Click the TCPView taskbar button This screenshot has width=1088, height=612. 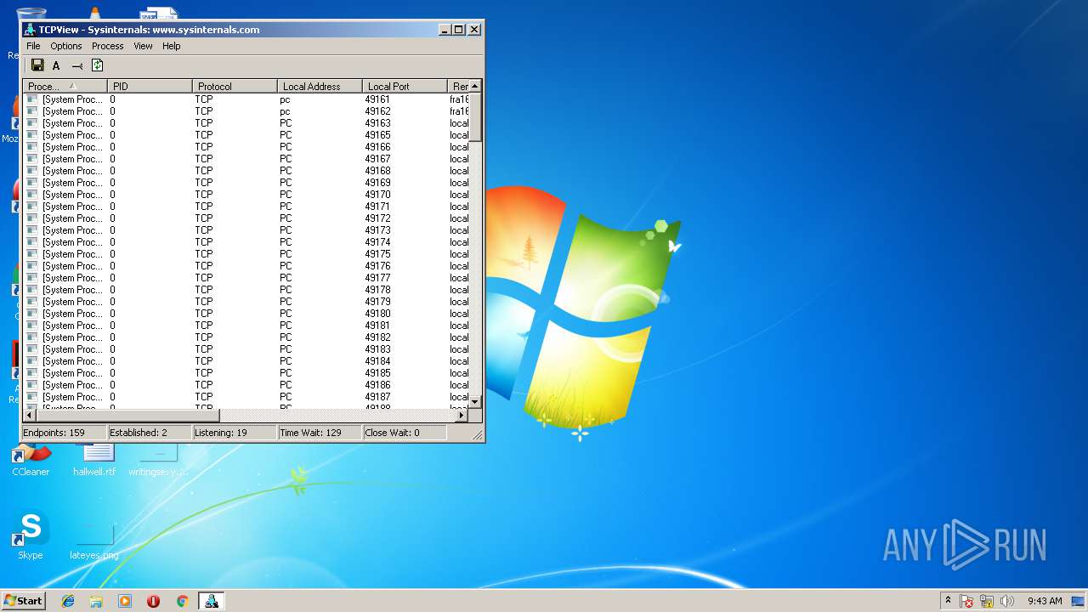(211, 601)
